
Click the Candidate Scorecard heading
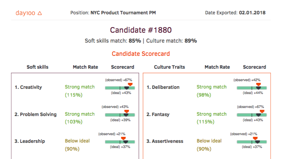141,54
